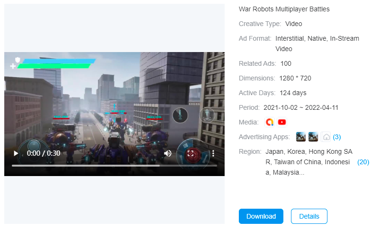This screenshot has height=230, width=372.
Task: Click the 0:00 / 0:30 time display
Action: (x=44, y=153)
